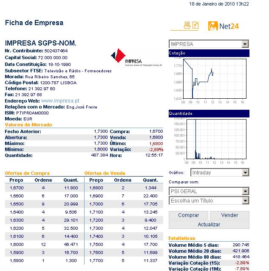Open the www.impresa.pt website link
The height and width of the screenshot is (271, 269).
(60, 101)
